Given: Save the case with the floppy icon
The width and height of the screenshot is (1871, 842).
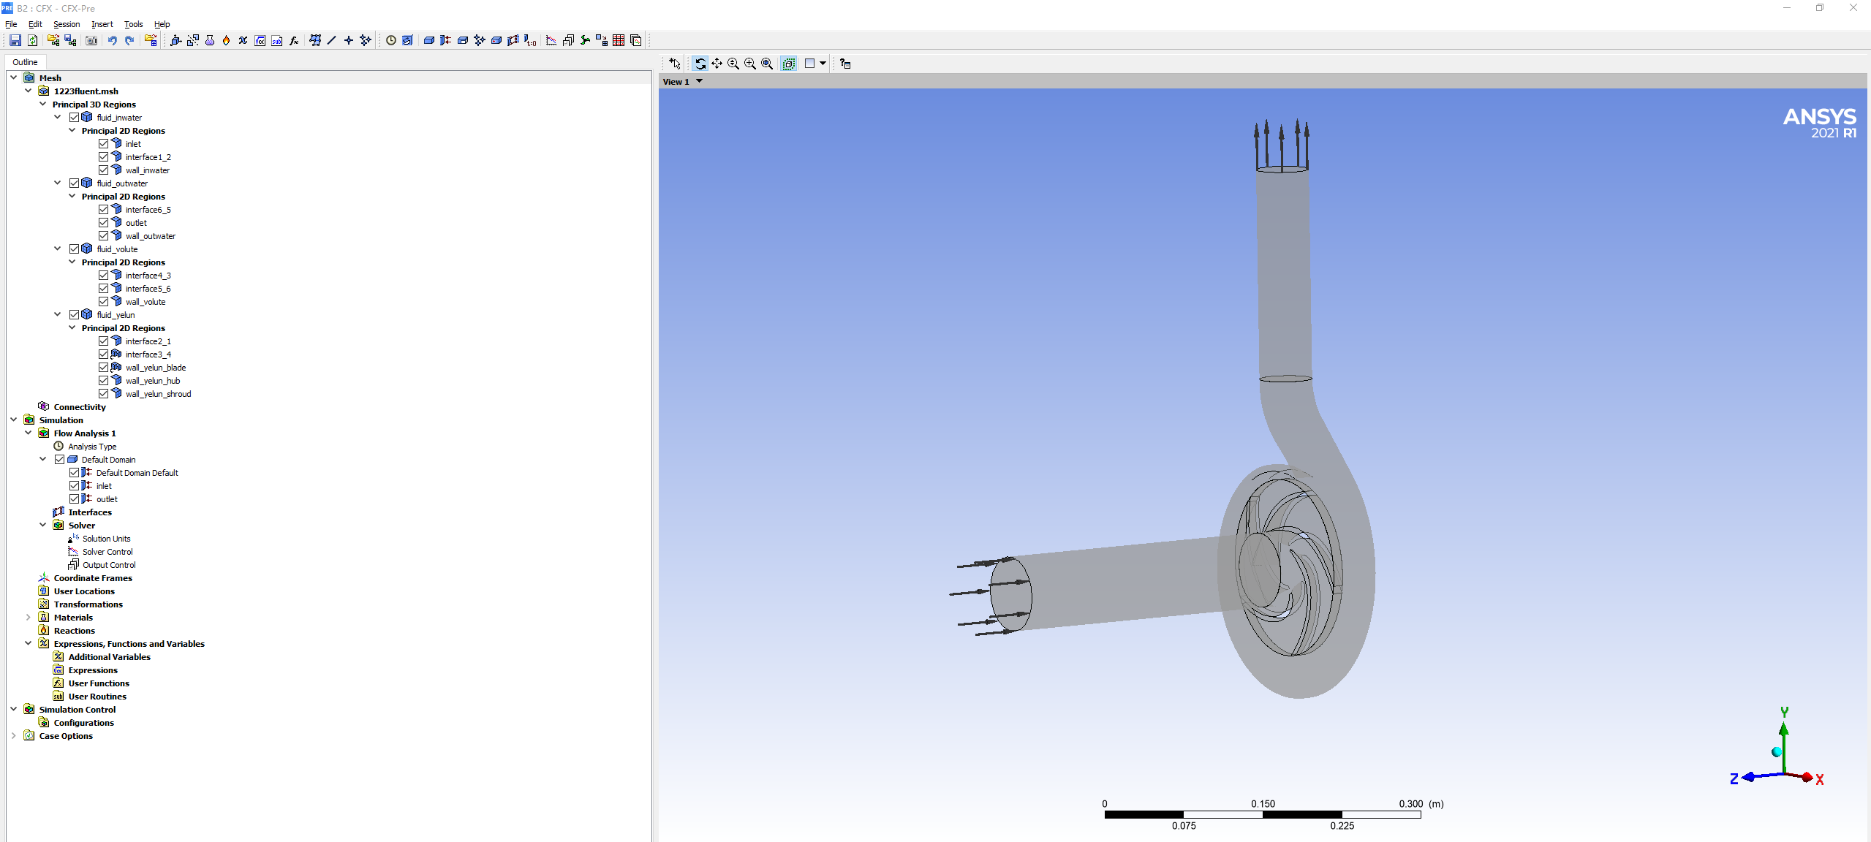Looking at the screenshot, I should [15, 41].
